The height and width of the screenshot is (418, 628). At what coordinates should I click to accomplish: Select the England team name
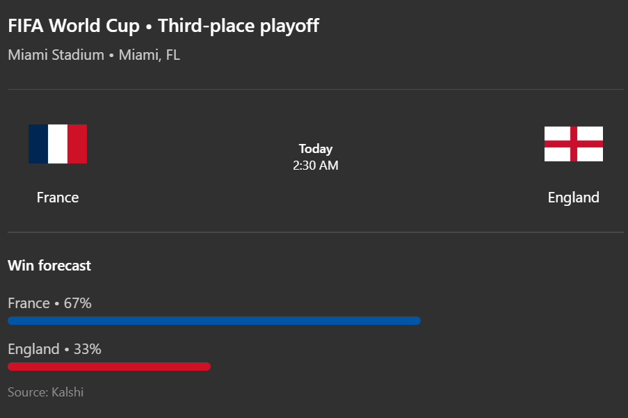(x=574, y=198)
